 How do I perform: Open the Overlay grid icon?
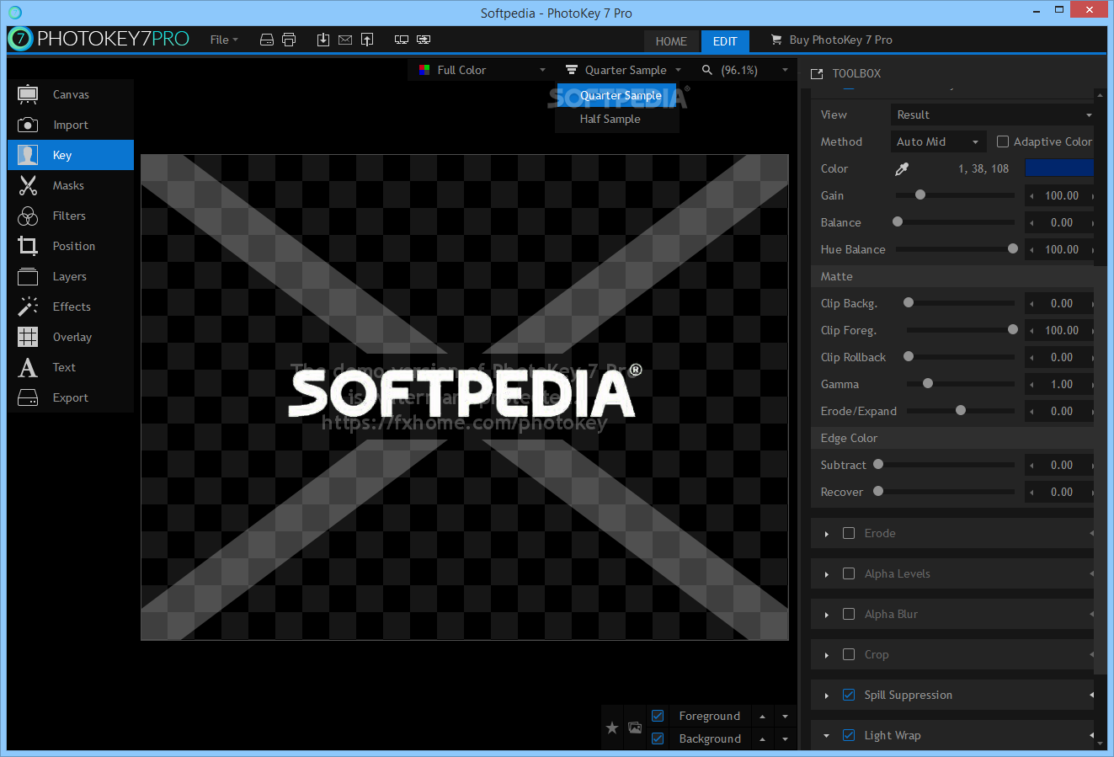coord(28,337)
